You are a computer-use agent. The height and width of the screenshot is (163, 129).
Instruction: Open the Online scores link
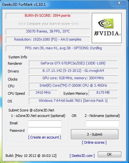(x=94, y=142)
